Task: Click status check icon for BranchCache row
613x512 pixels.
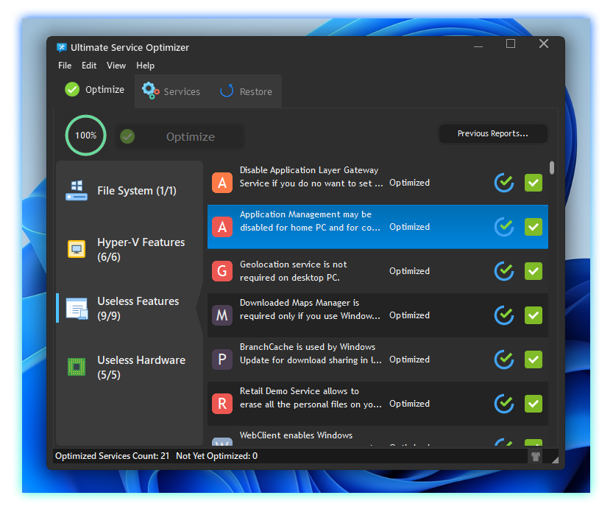Action: point(504,360)
